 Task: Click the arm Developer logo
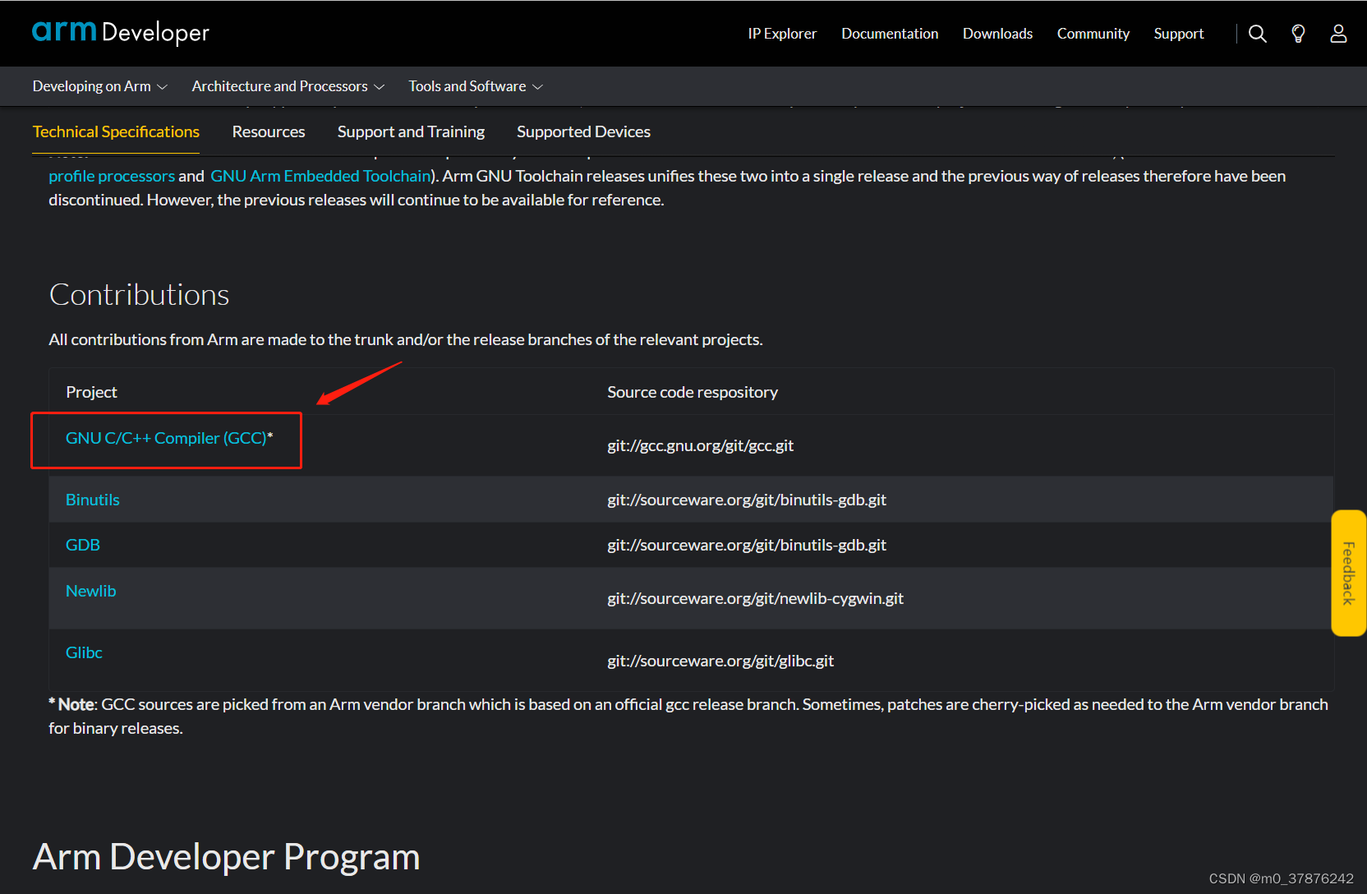[x=121, y=32]
